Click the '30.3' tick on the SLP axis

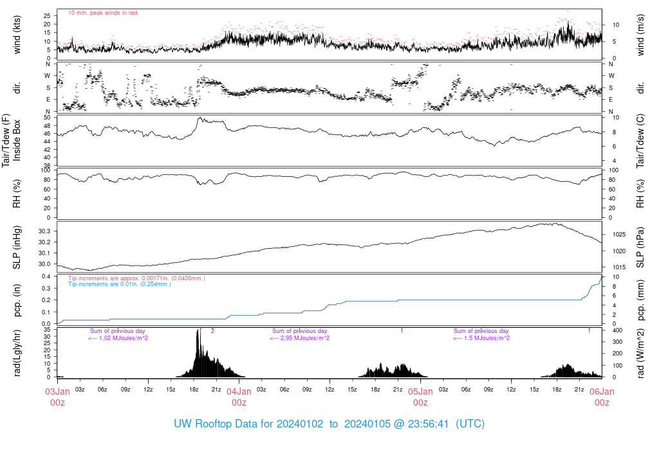point(44,231)
